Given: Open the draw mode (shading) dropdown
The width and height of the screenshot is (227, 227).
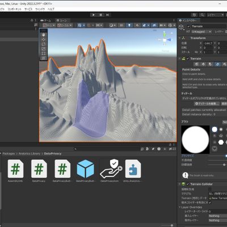Looking at the screenshot, I should [112, 25].
